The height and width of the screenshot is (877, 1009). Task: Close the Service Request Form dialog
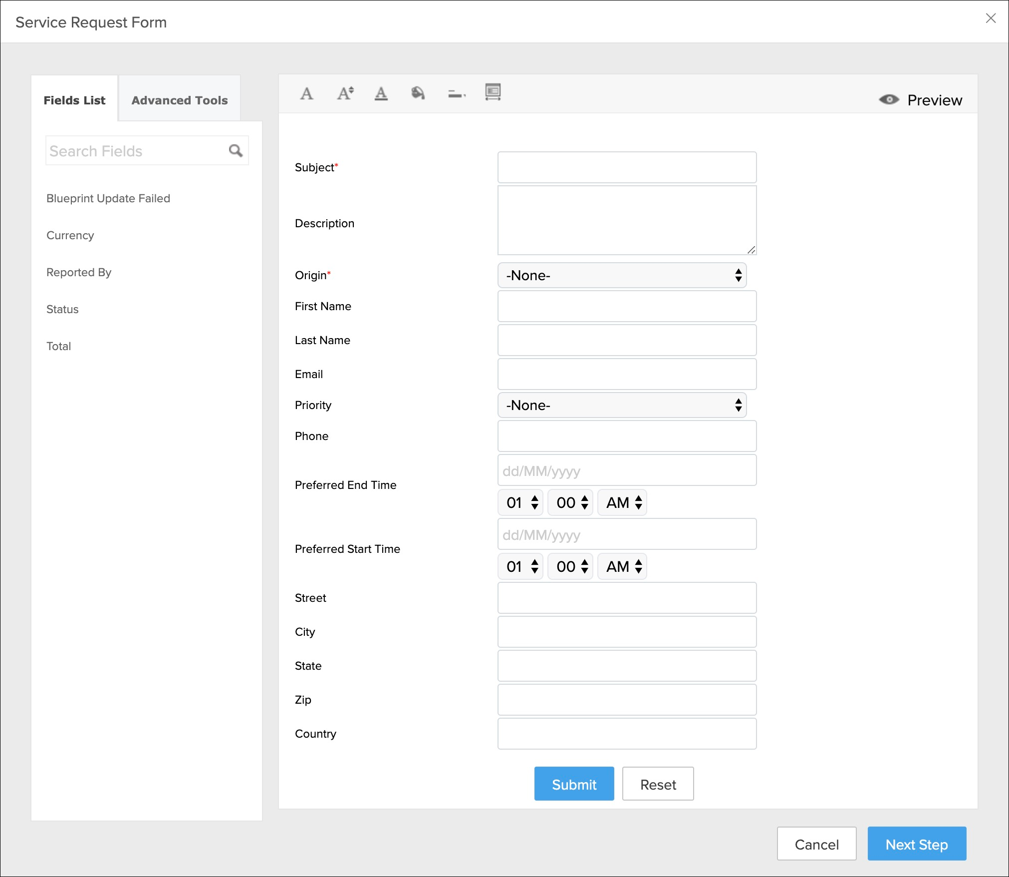tap(991, 18)
